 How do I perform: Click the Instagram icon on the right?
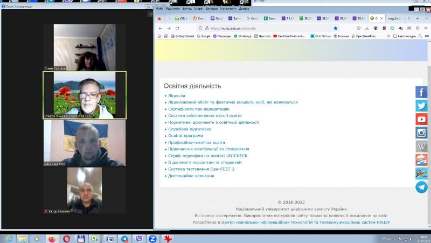(x=421, y=133)
